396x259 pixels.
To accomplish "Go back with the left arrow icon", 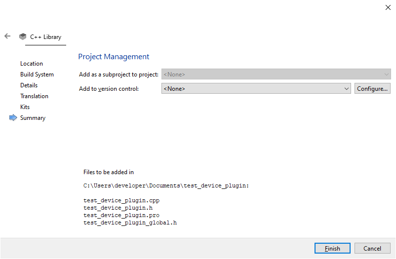I will (7, 37).
